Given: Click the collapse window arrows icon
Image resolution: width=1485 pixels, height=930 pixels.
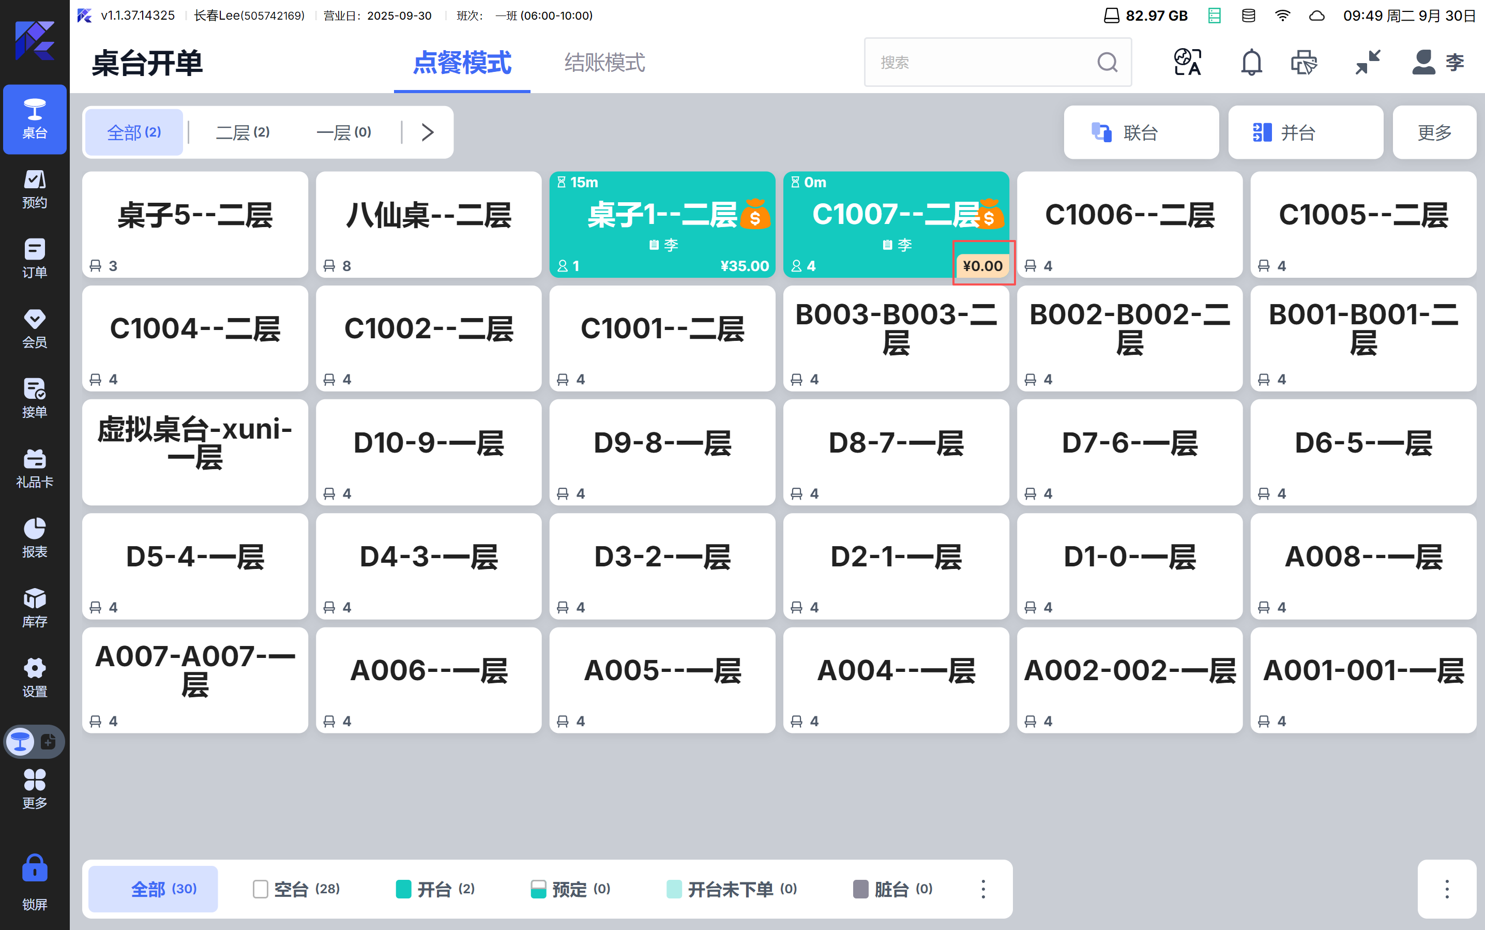Looking at the screenshot, I should click(x=1368, y=62).
